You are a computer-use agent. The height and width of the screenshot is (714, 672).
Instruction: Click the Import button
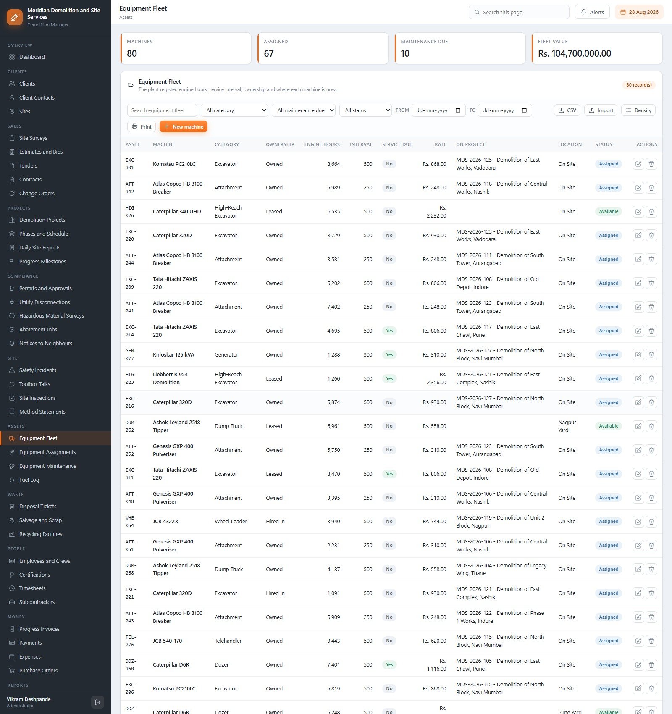point(601,110)
